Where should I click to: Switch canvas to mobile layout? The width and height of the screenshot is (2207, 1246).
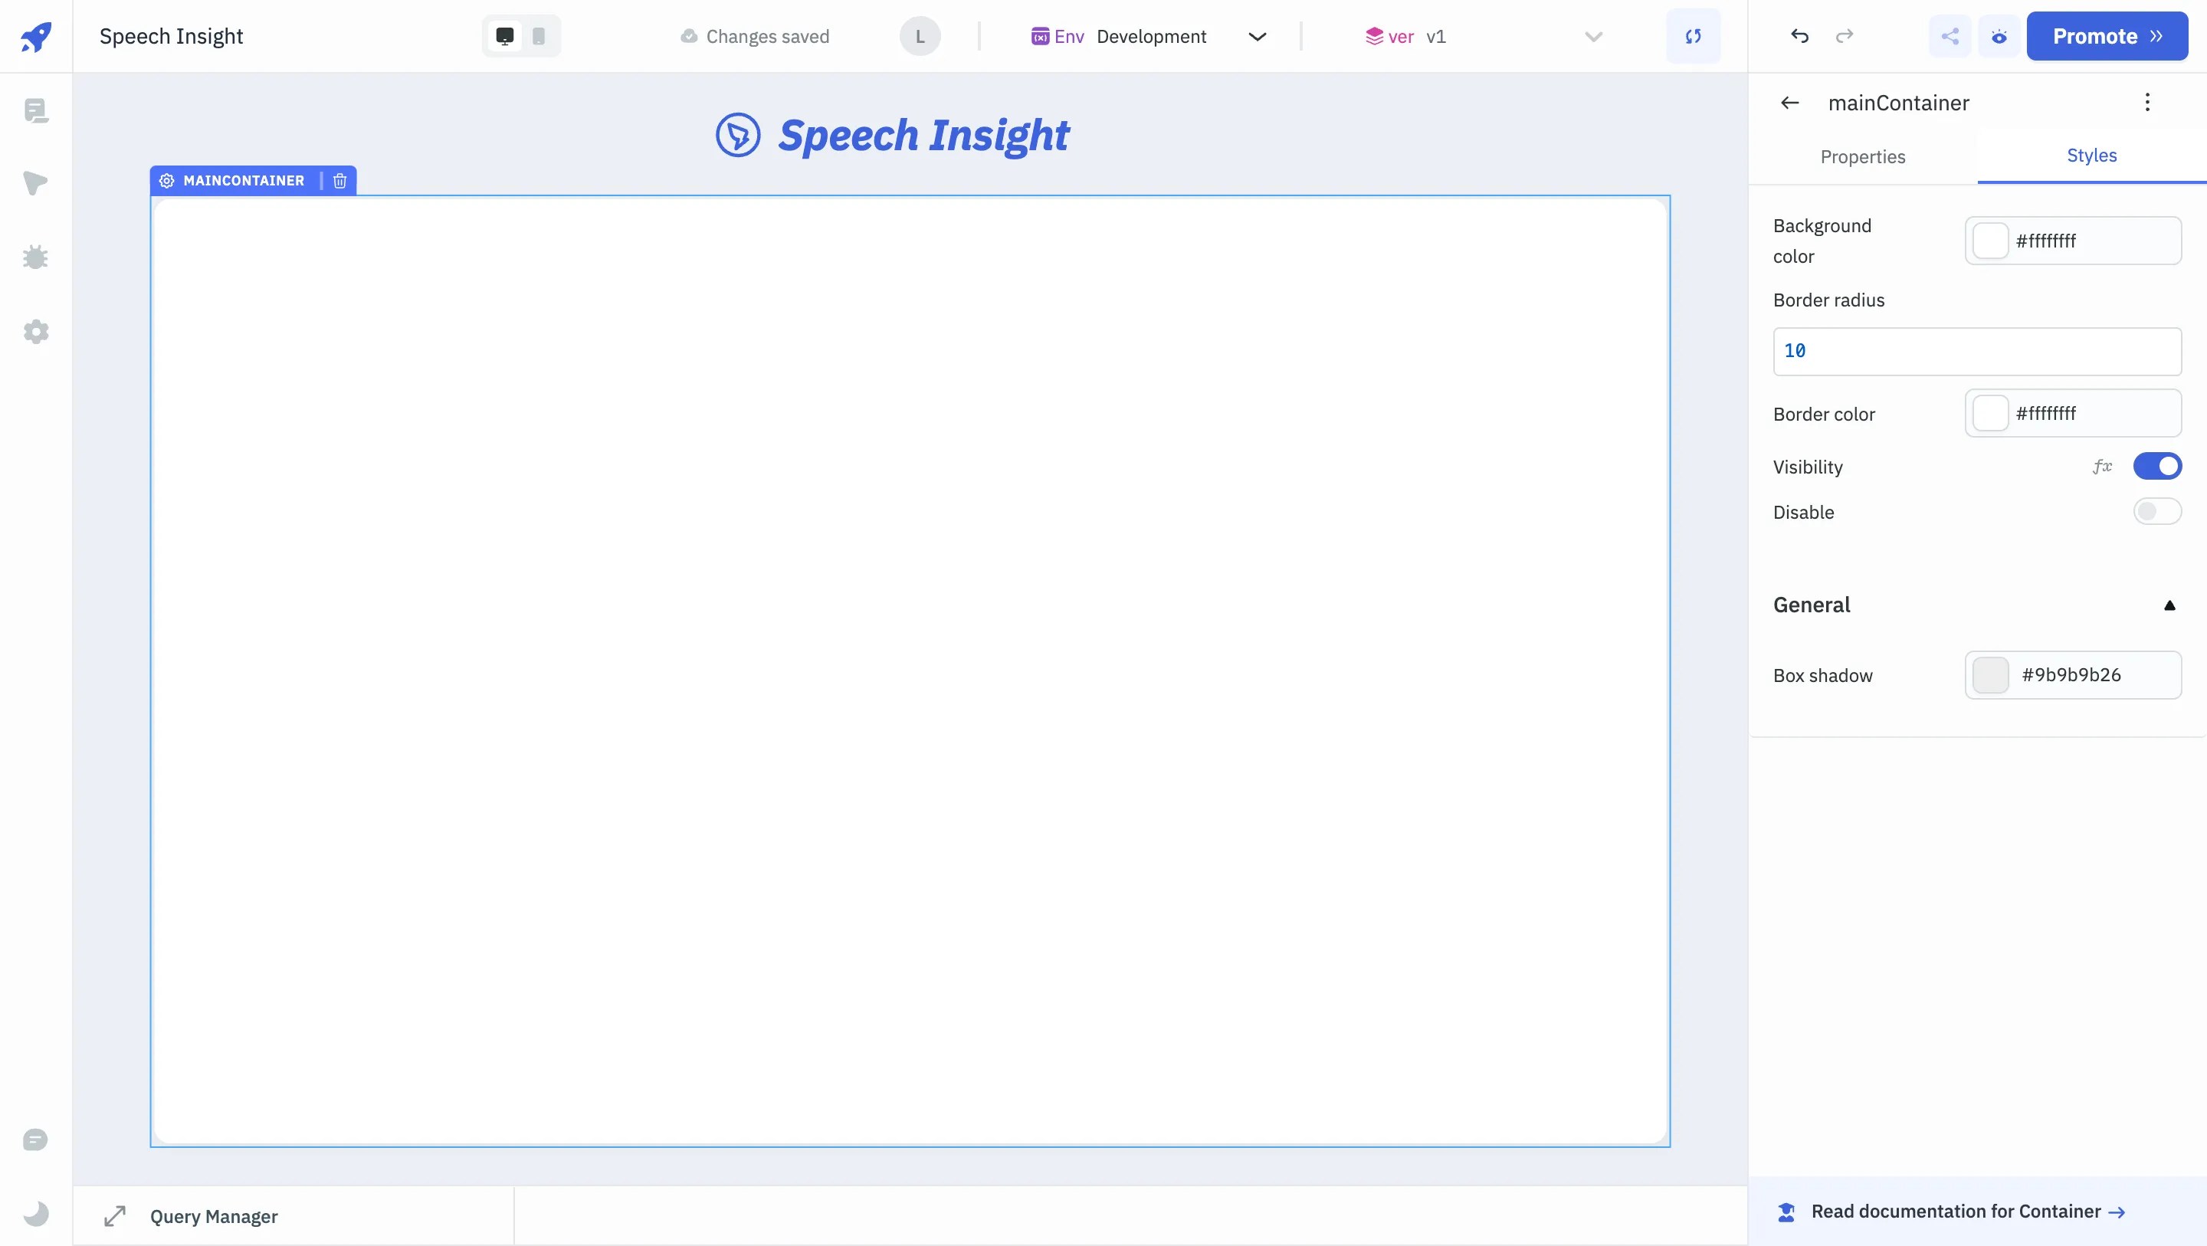coord(539,36)
